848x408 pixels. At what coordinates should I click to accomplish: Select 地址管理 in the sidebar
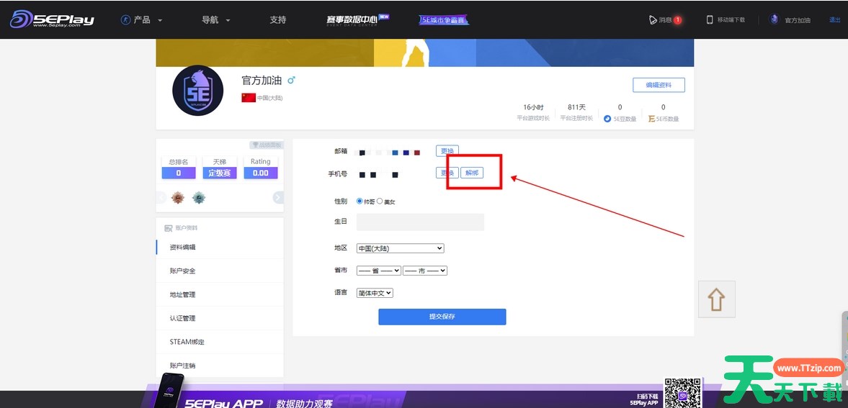click(182, 294)
